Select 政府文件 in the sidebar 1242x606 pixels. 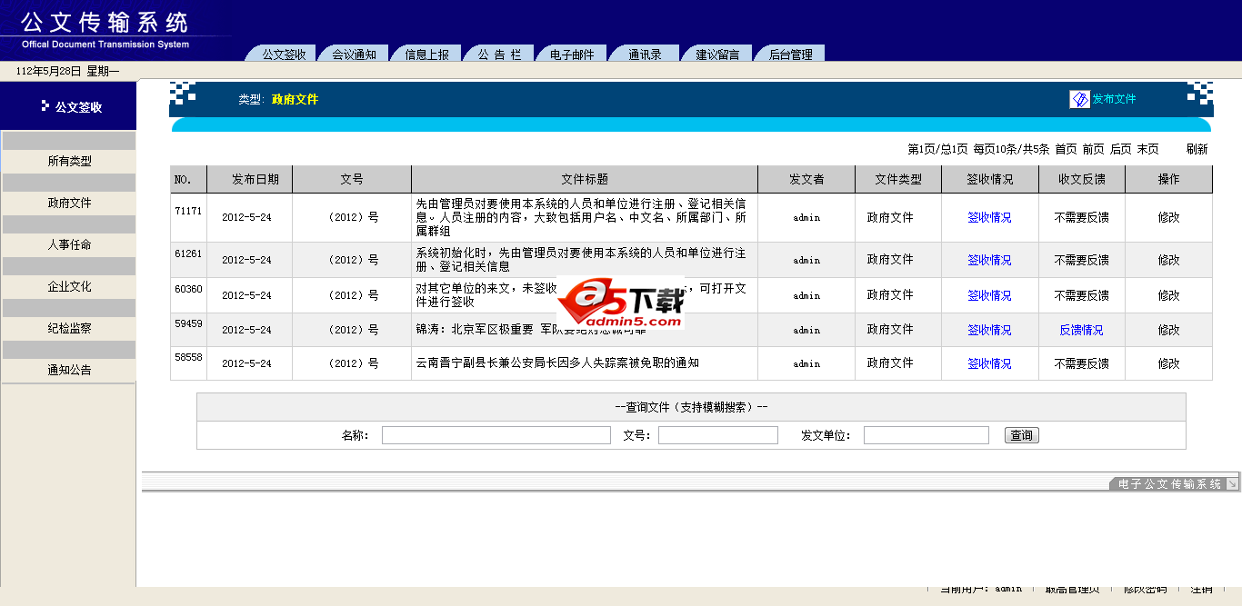[x=70, y=203]
